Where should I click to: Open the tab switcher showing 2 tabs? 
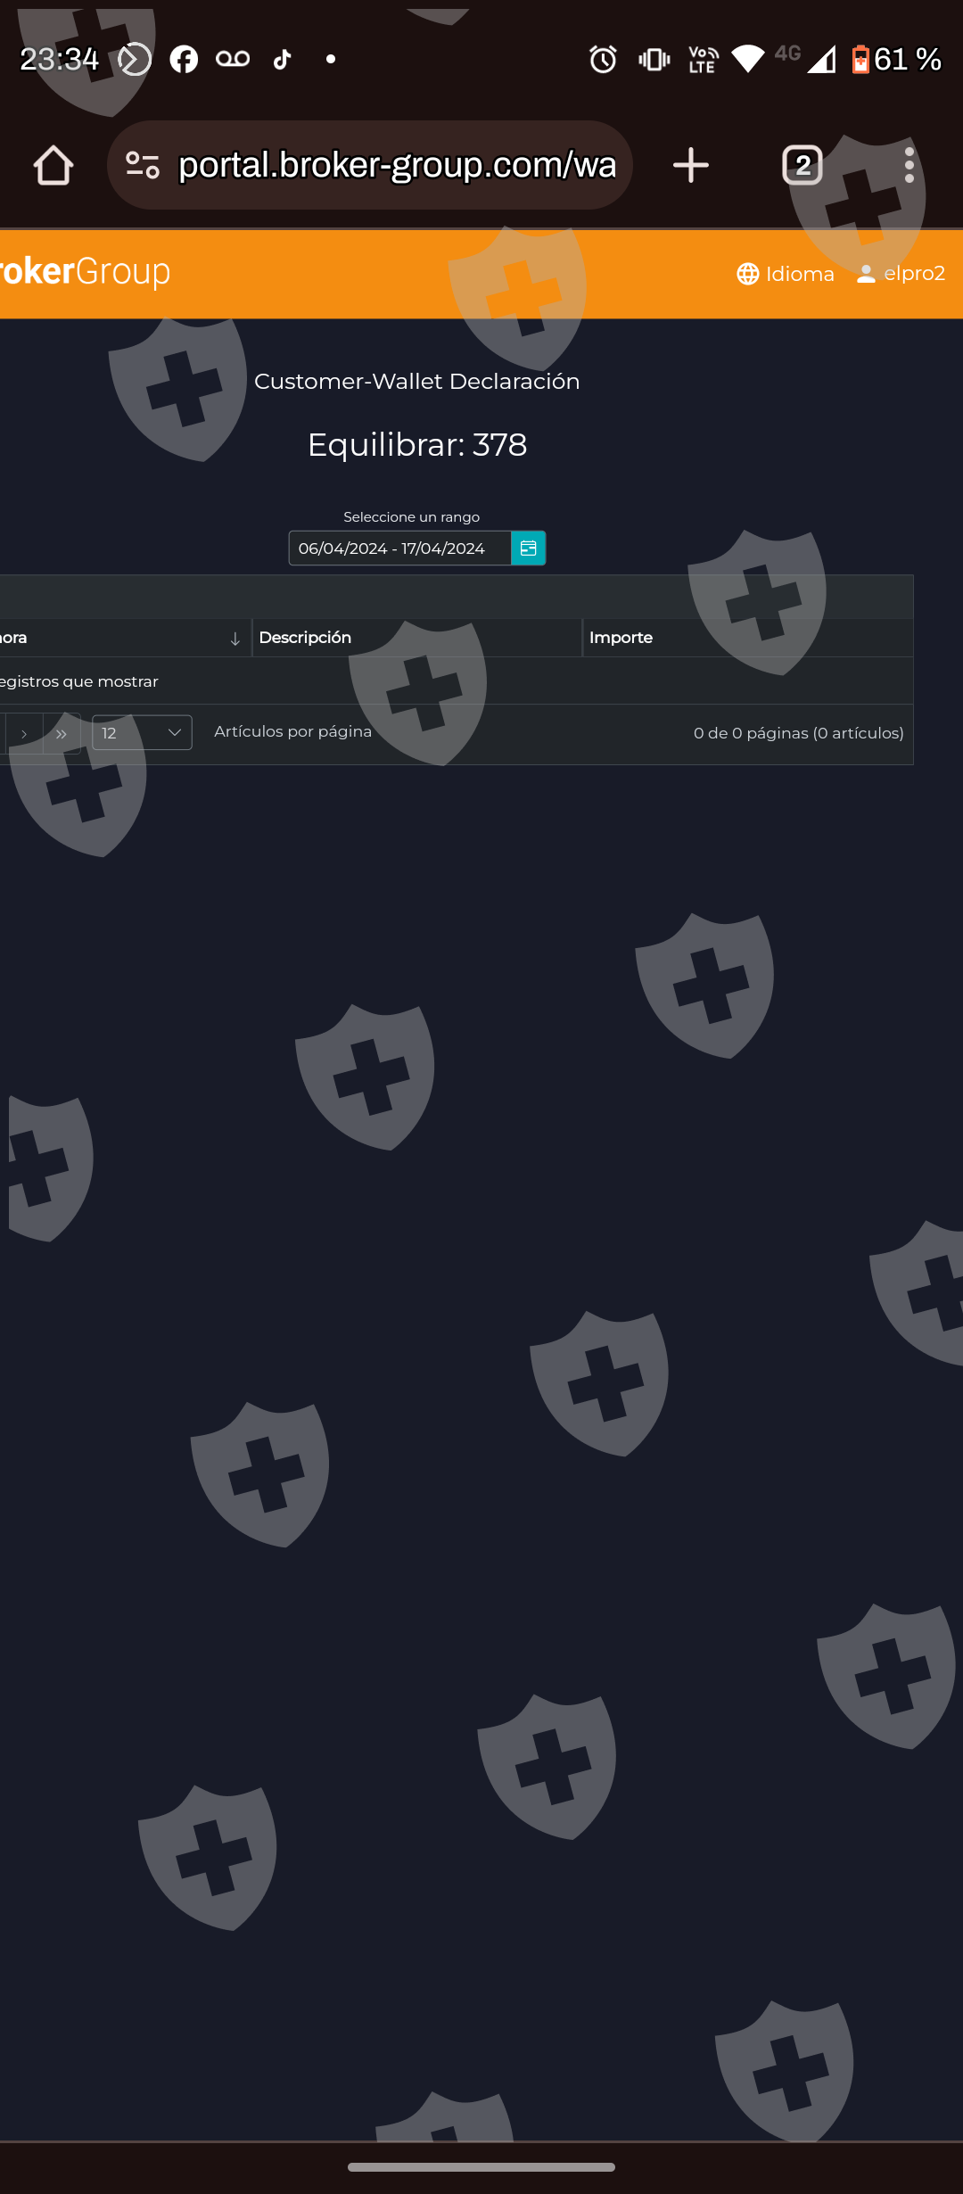(x=802, y=166)
